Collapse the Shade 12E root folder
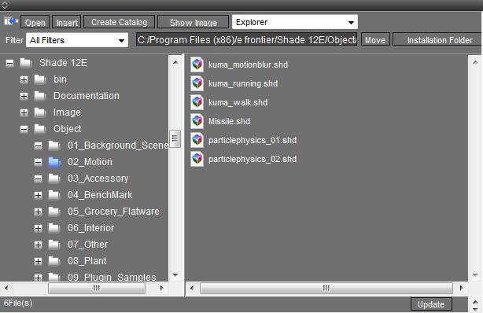 click(x=10, y=63)
